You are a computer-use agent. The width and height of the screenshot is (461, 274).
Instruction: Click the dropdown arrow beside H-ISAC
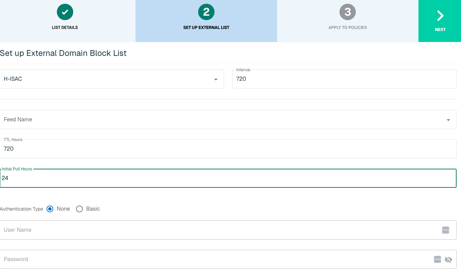click(216, 79)
